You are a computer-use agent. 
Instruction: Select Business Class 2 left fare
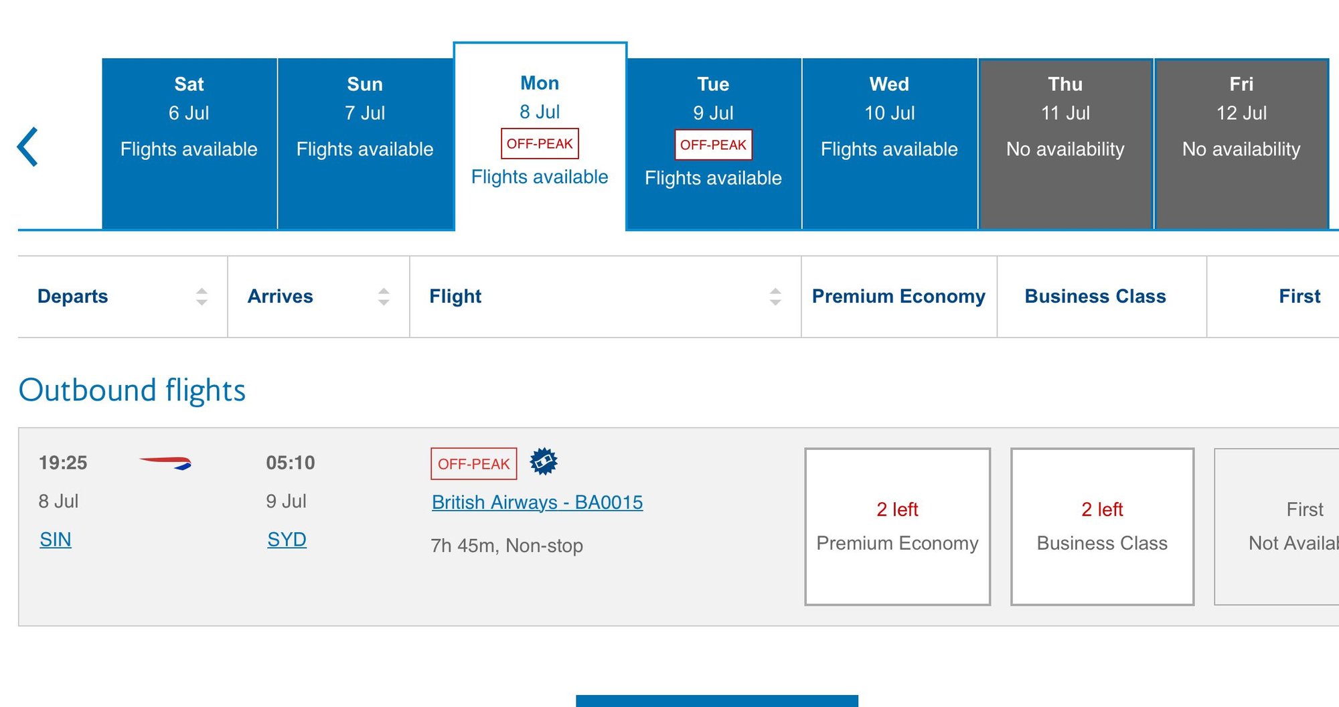click(x=1102, y=526)
